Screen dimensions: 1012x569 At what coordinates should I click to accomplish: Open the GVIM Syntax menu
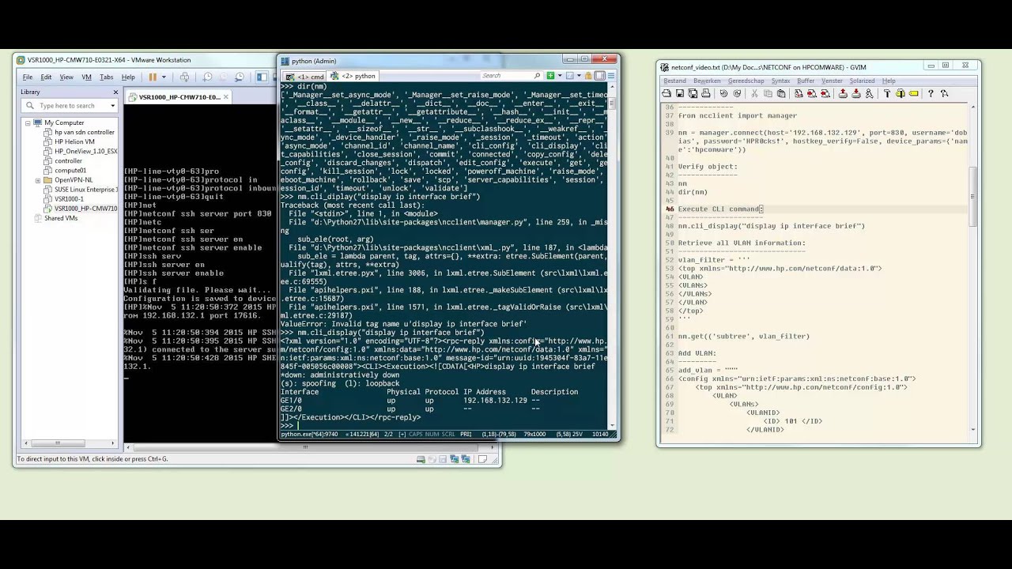click(x=780, y=81)
